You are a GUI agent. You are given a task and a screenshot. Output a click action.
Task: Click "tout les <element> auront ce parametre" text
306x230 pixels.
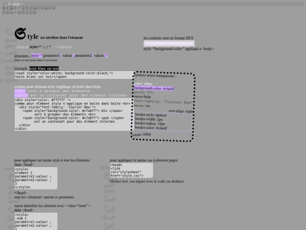(x=44, y=197)
